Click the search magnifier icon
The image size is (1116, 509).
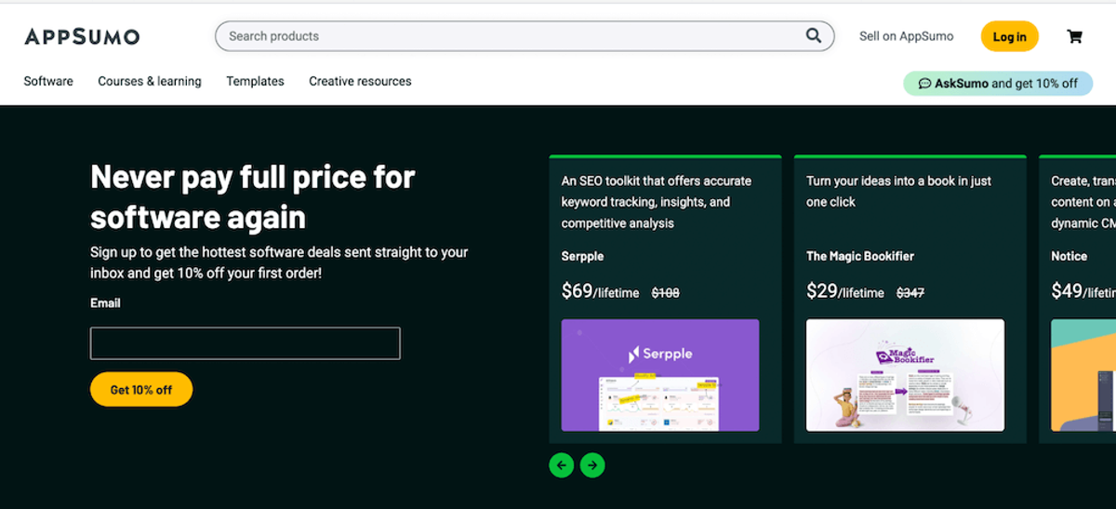[814, 36]
